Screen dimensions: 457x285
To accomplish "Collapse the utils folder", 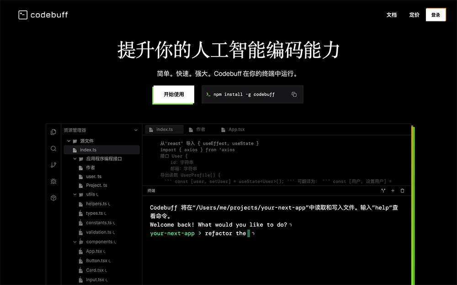I will (x=74, y=194).
